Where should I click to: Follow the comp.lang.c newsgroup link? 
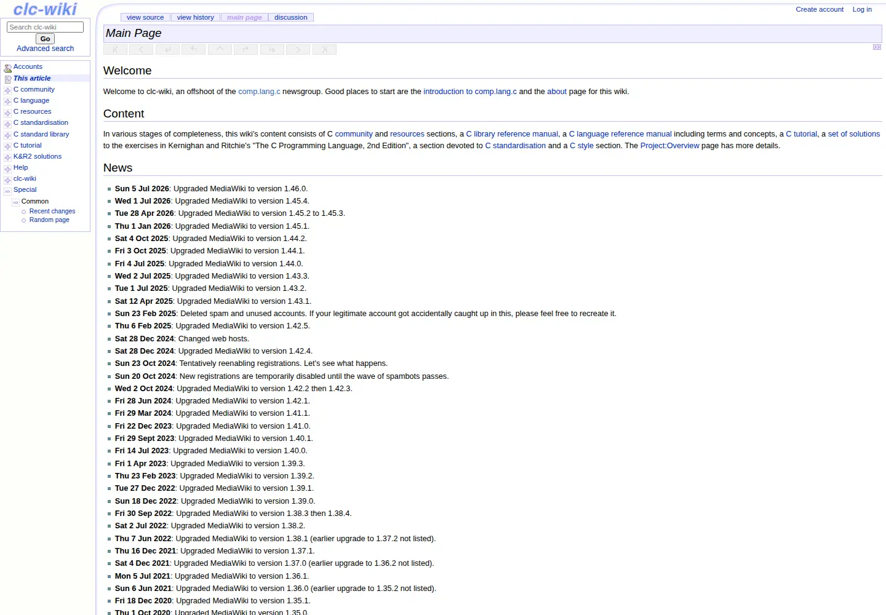[x=259, y=92]
